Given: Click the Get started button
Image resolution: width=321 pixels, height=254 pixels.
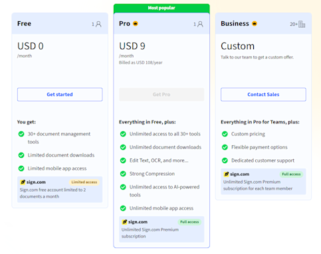Looking at the screenshot, I should coord(60,94).
